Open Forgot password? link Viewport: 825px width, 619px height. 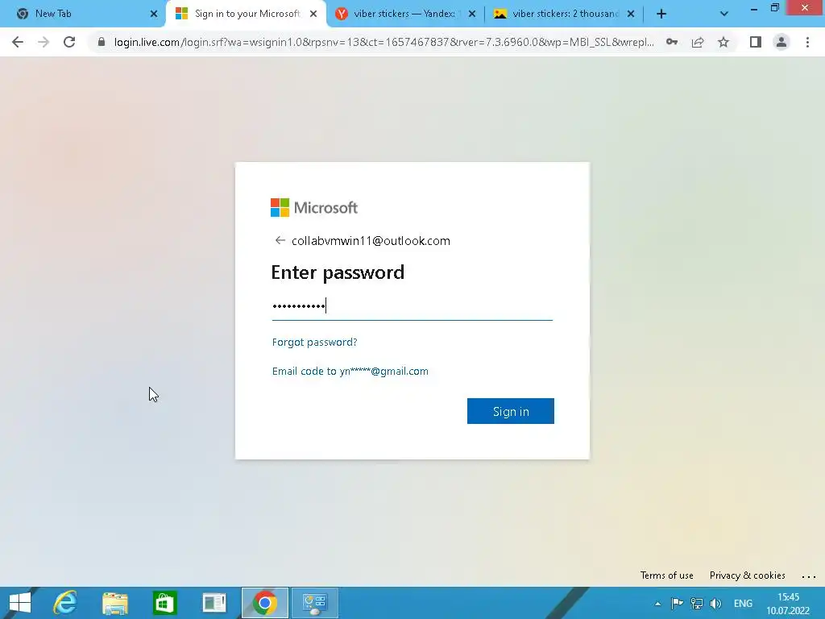(315, 342)
